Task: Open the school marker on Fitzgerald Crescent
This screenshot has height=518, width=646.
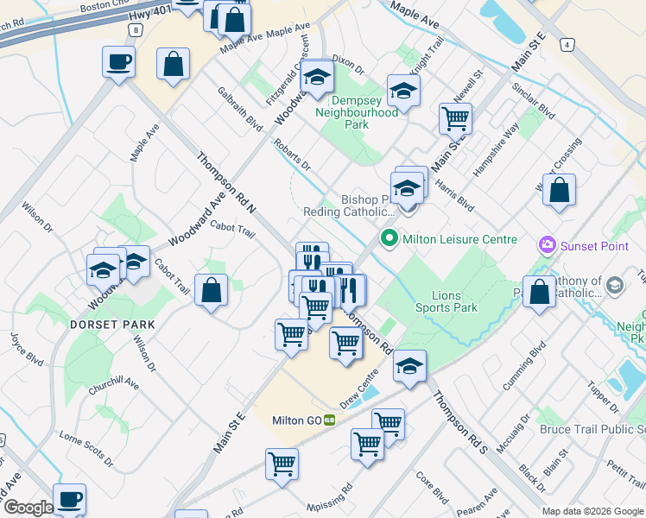Action: pos(317,79)
